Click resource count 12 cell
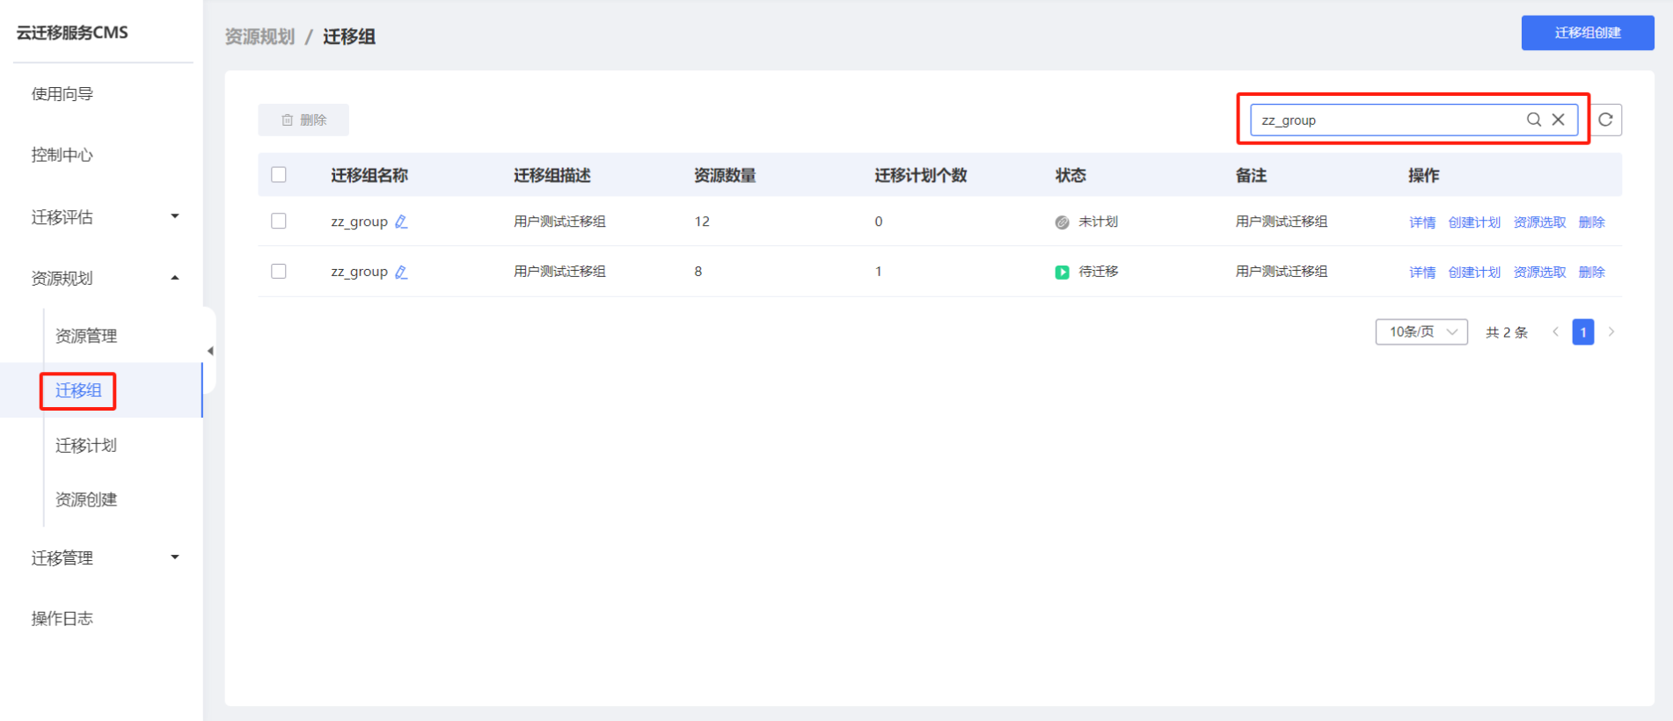The height and width of the screenshot is (721, 1673). point(702,222)
